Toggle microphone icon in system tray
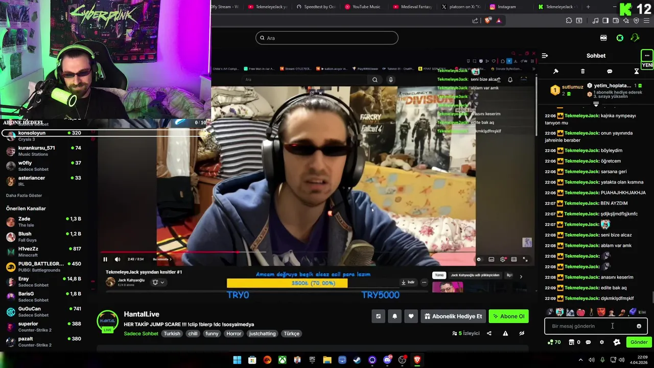The height and width of the screenshot is (368, 654). click(602, 360)
